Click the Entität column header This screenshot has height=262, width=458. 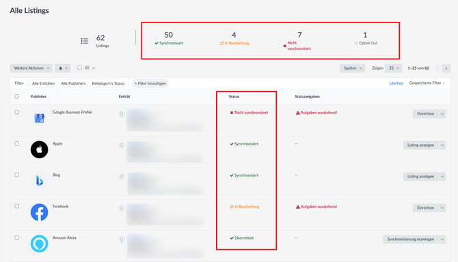pyautogui.click(x=124, y=96)
